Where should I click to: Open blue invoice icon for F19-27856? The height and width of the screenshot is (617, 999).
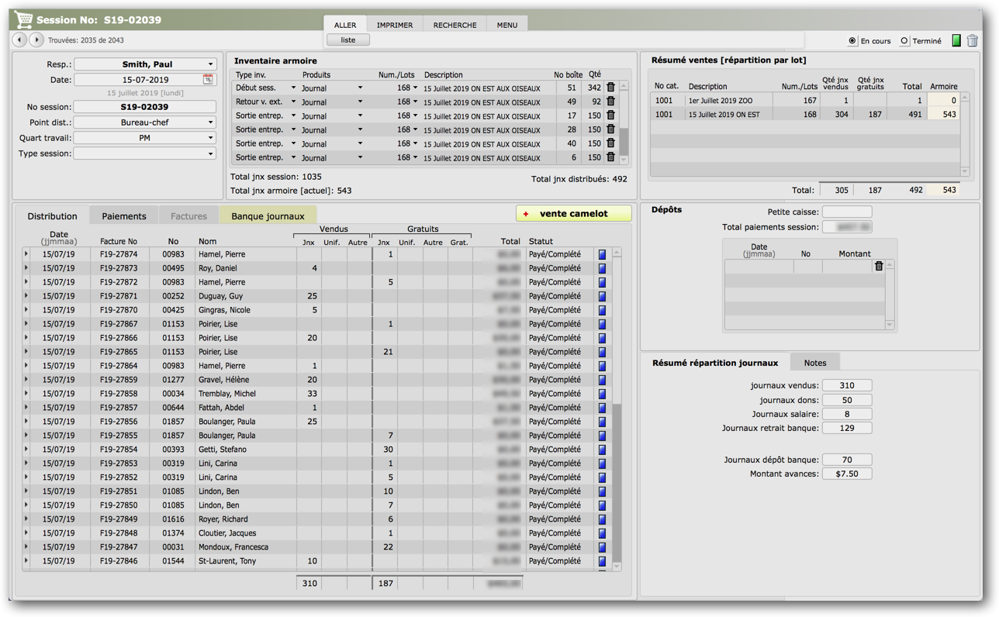pos(602,422)
